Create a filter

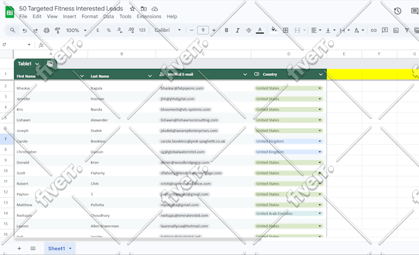pos(407,30)
